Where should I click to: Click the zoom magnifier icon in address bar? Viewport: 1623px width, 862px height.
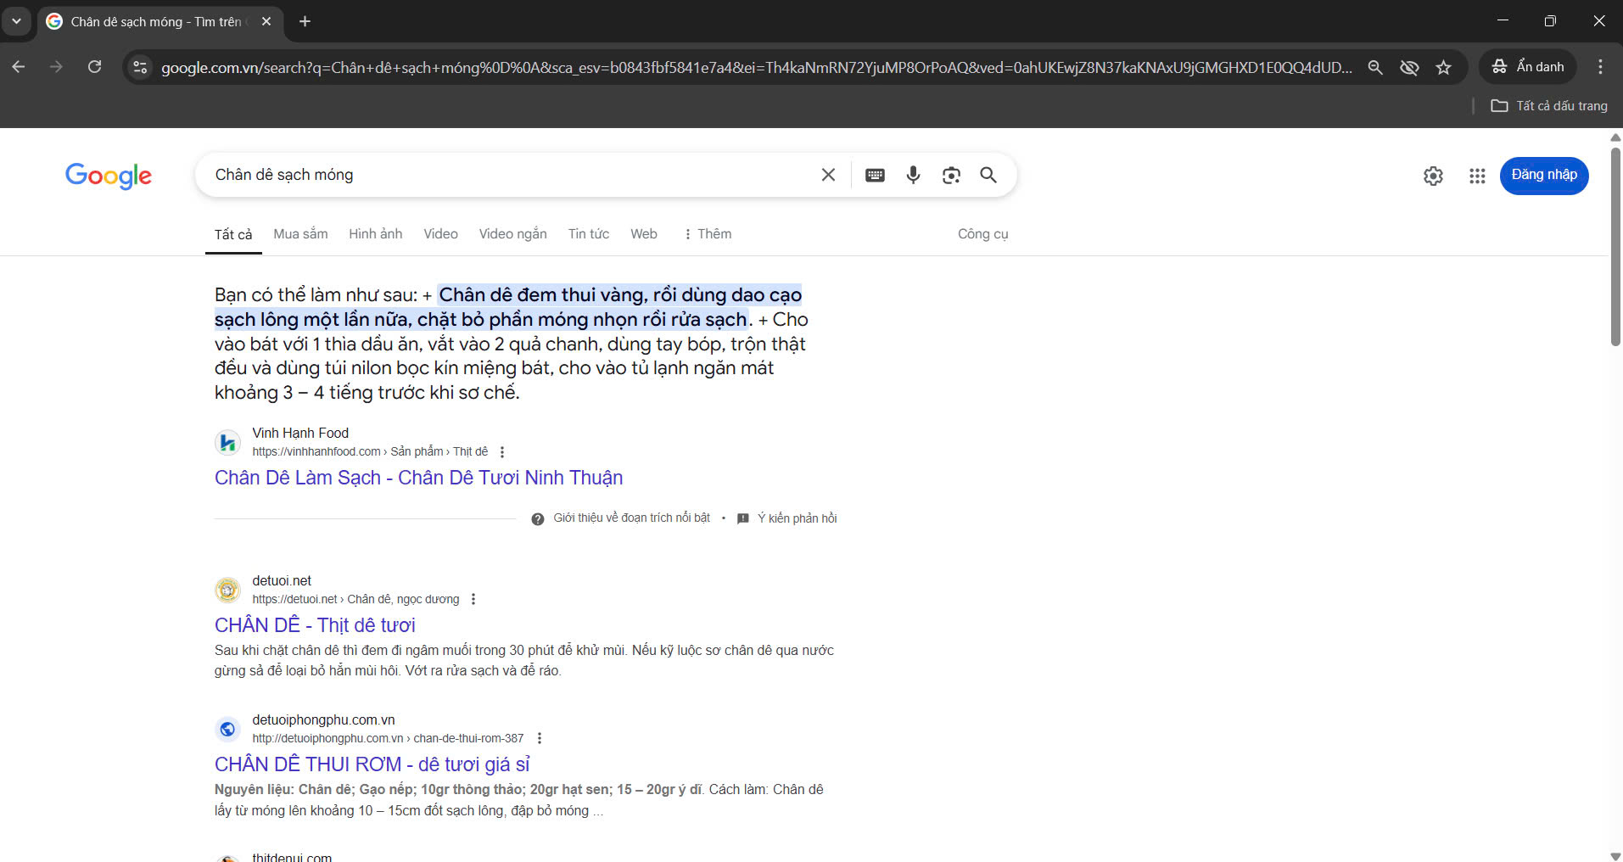pyautogui.click(x=1375, y=67)
